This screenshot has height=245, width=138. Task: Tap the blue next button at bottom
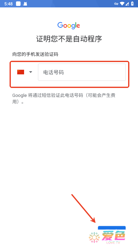[x=112, y=228]
